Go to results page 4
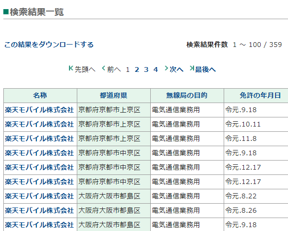This screenshot has height=231, width=288. [x=156, y=69]
